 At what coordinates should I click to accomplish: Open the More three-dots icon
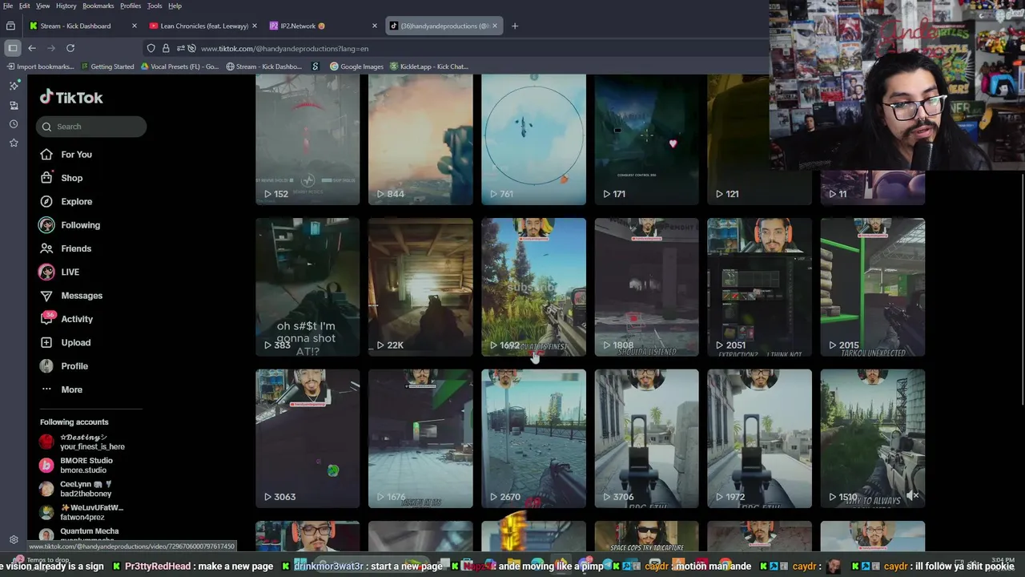(x=46, y=389)
